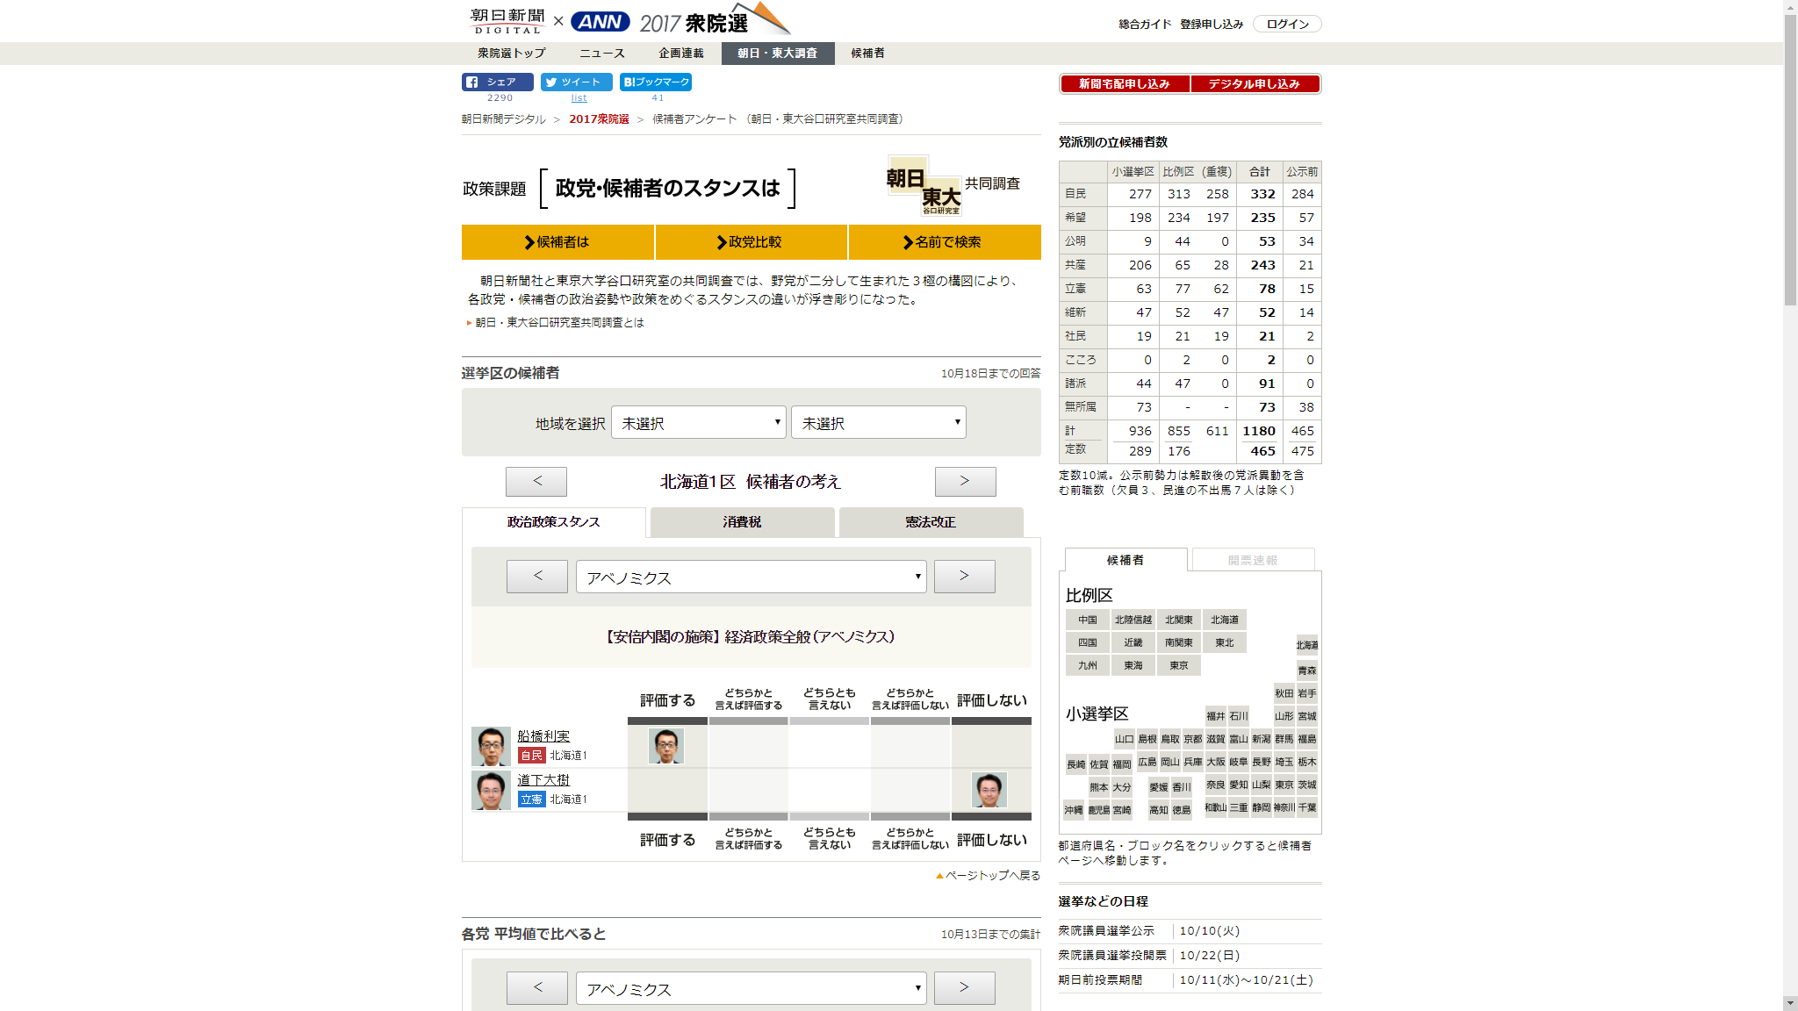Click next question arrow beside アベノミクス dropdown

964,576
